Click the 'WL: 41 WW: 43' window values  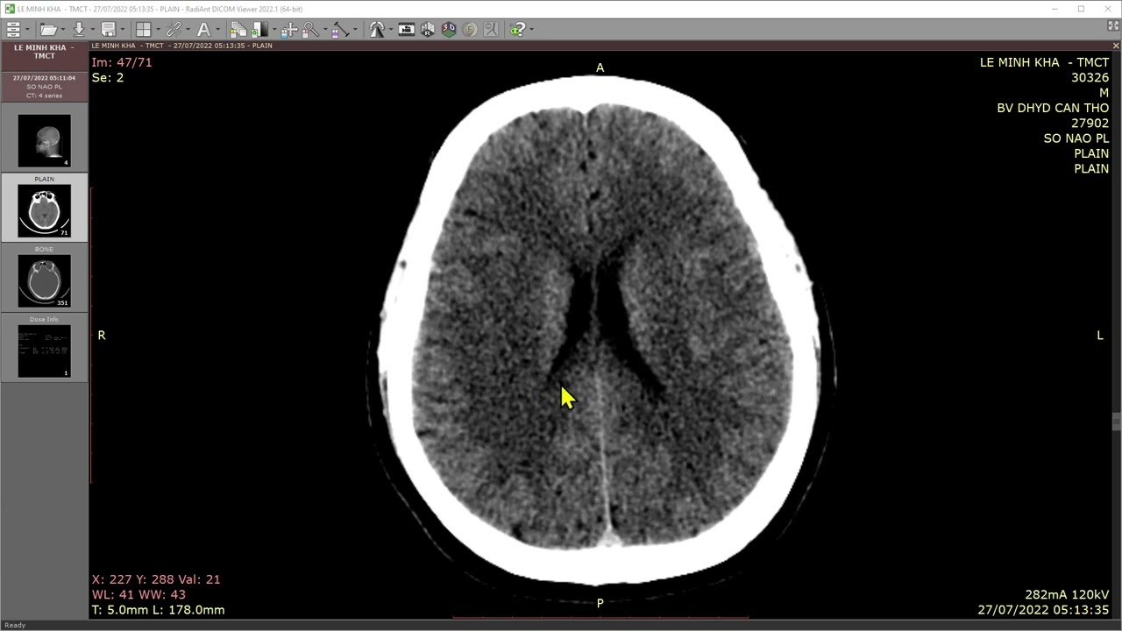pos(138,594)
